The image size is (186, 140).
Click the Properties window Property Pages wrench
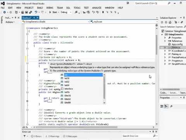pos(171,107)
